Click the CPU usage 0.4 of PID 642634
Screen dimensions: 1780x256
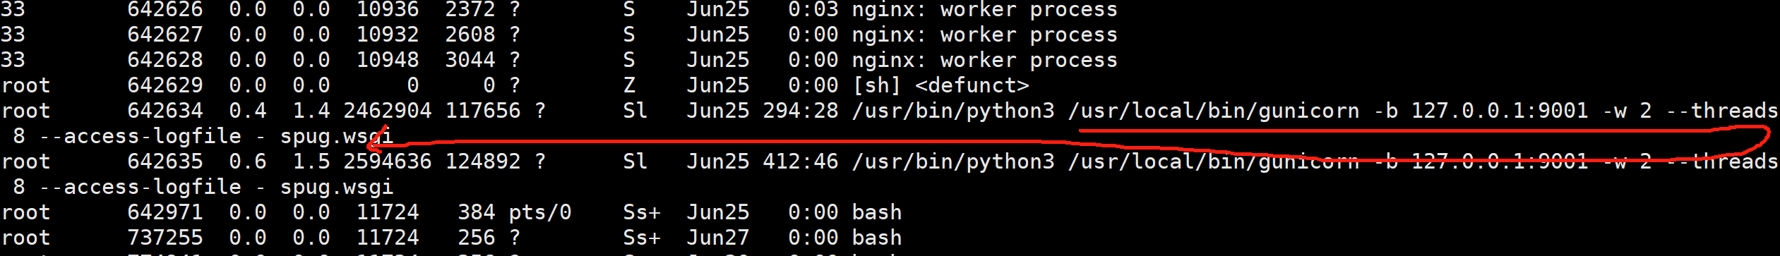pos(248,111)
